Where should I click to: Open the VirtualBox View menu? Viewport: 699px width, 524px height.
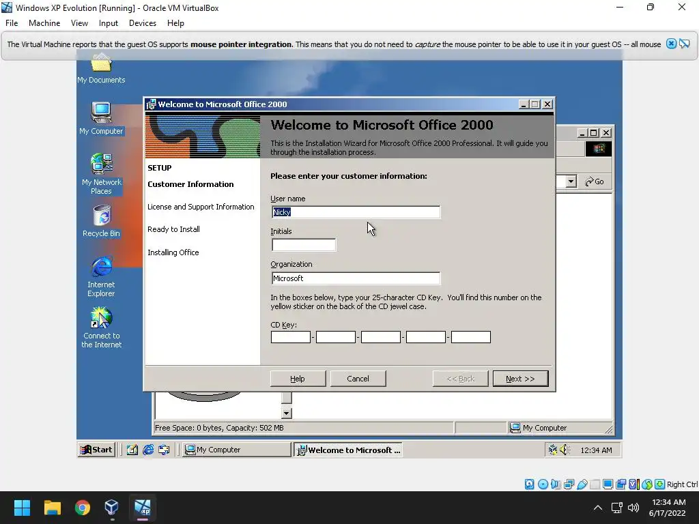click(79, 23)
